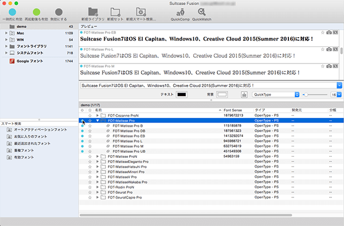Select the FOT-MatisseEleganto Pro row

[x=211, y=161]
